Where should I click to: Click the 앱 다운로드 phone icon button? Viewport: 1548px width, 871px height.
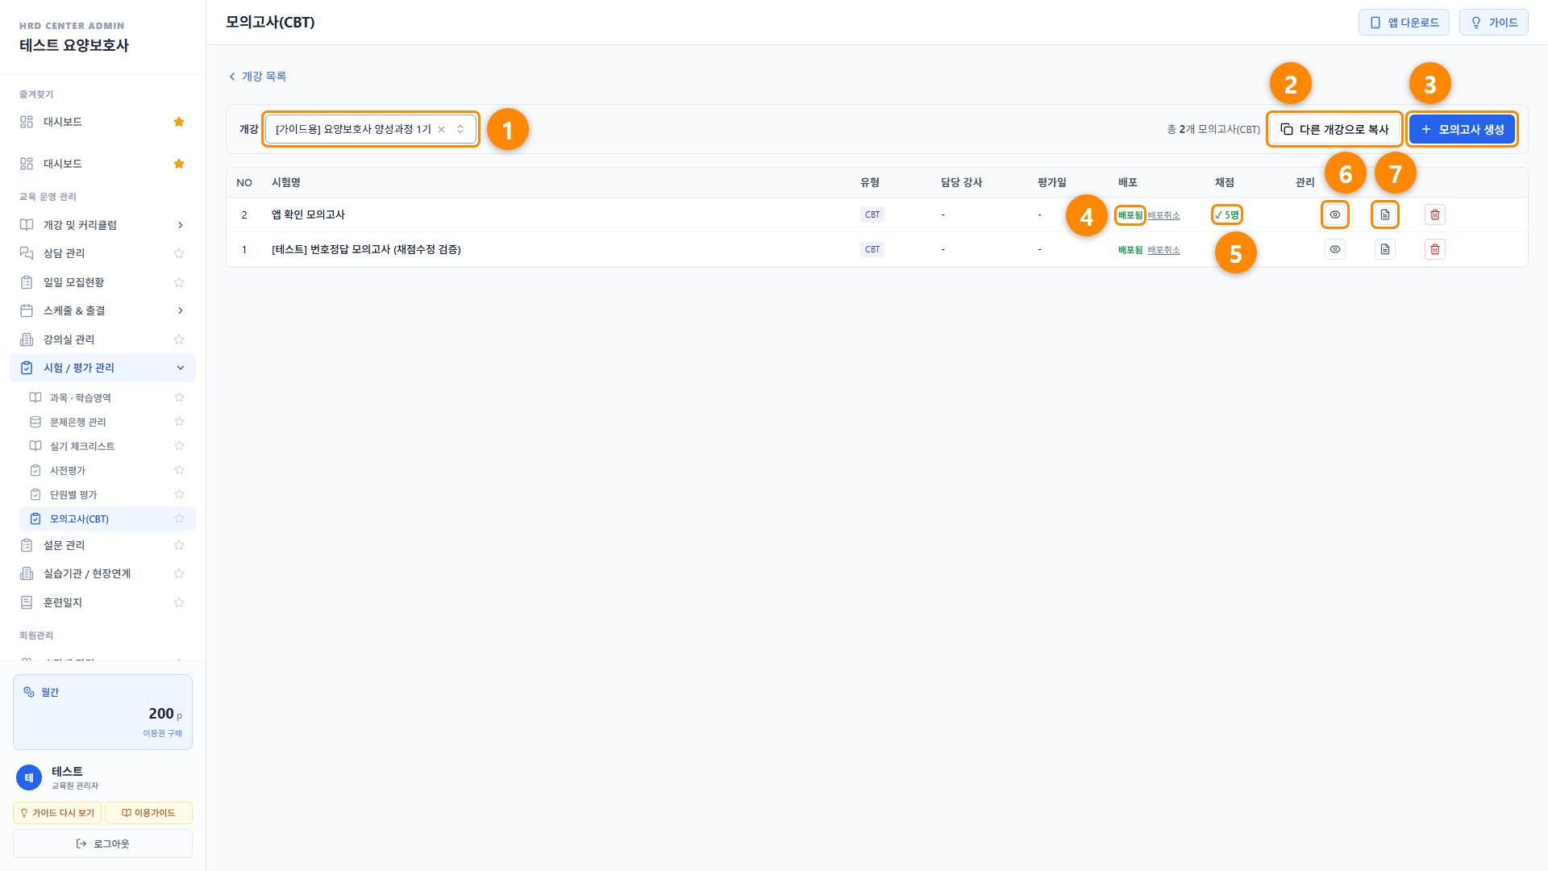click(x=1404, y=23)
